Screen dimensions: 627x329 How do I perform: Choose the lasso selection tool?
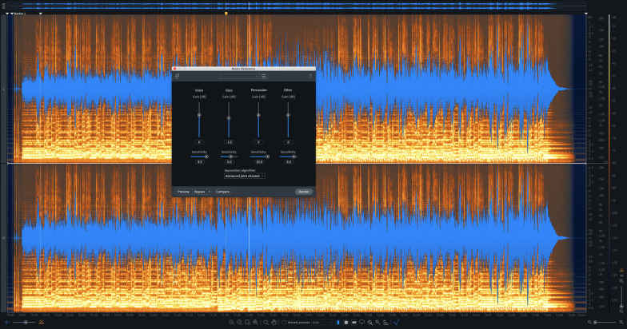click(x=361, y=323)
